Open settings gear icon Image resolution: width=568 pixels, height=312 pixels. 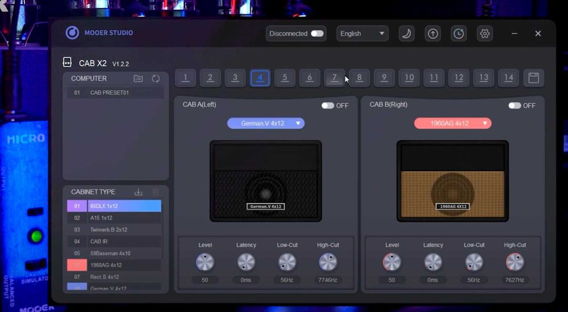tap(485, 33)
